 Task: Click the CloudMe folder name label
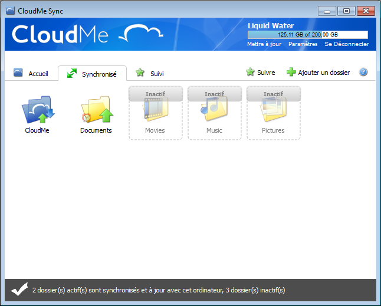(x=37, y=130)
